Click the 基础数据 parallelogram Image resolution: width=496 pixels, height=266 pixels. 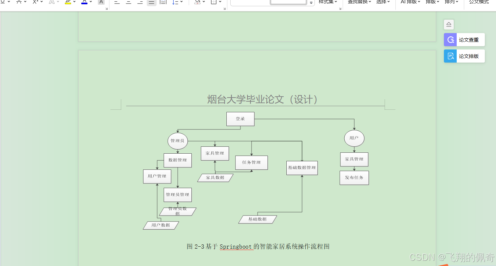click(x=258, y=219)
